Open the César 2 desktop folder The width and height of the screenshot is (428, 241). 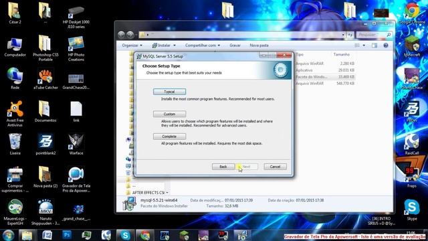[x=15, y=13]
